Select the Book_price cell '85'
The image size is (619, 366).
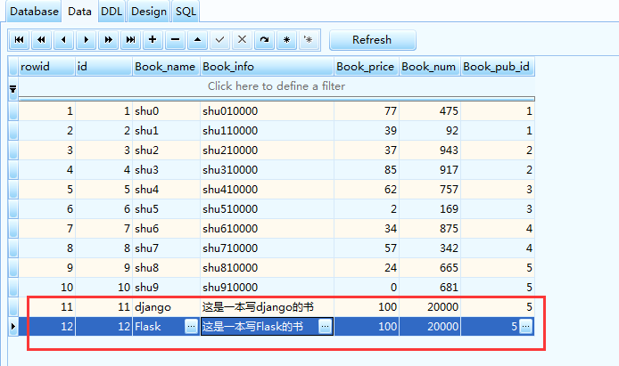coord(367,170)
